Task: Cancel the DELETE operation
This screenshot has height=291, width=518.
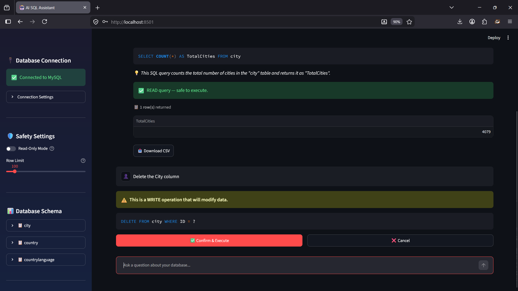Action: [x=400, y=240]
